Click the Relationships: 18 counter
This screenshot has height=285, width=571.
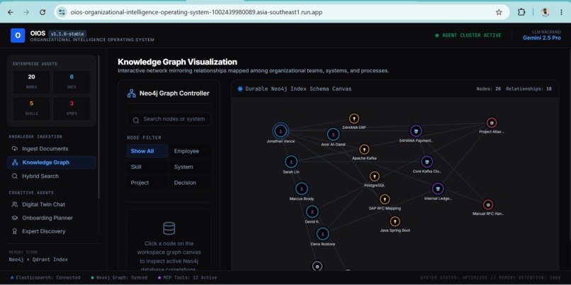click(528, 89)
